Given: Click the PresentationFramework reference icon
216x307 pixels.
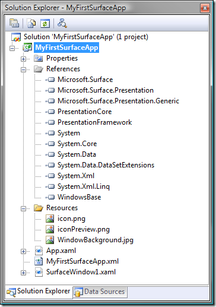Looking at the screenshot, I should pos(50,122).
